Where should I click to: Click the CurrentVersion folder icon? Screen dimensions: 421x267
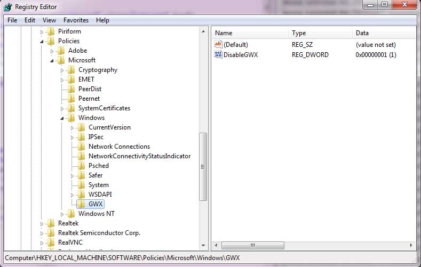(x=82, y=127)
